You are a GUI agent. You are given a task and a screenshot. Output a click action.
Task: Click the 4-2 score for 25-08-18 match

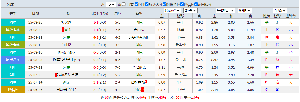[x=96, y=38]
